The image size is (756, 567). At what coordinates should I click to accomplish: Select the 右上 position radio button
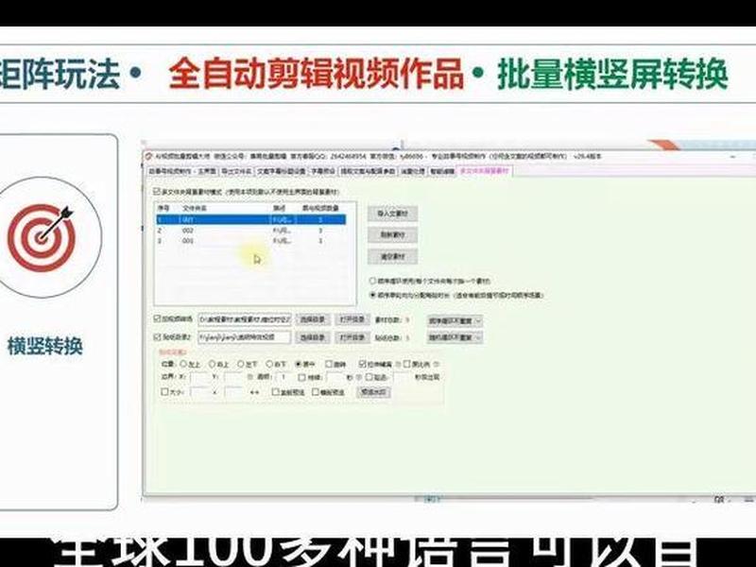click(212, 364)
